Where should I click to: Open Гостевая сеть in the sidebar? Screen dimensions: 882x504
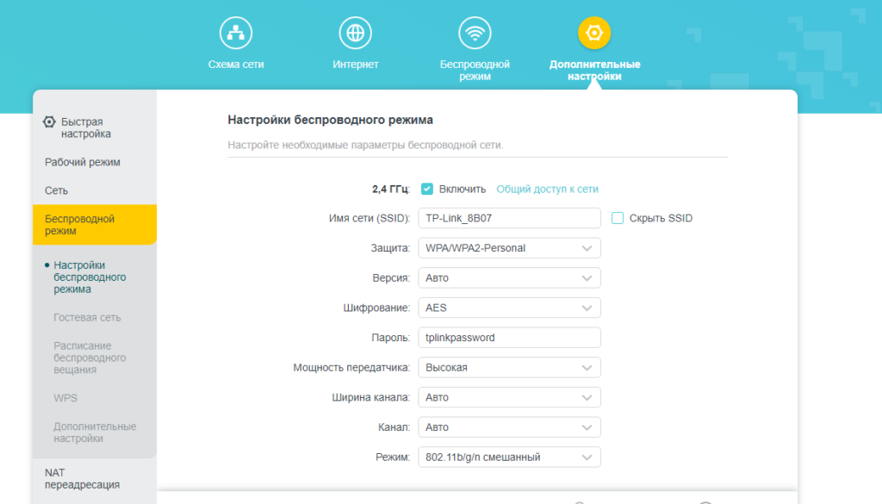tap(87, 318)
